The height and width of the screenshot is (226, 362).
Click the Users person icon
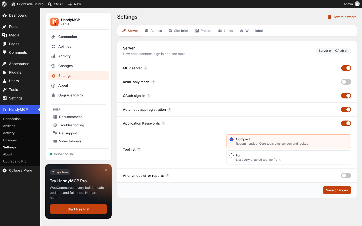pyautogui.click(x=5, y=81)
